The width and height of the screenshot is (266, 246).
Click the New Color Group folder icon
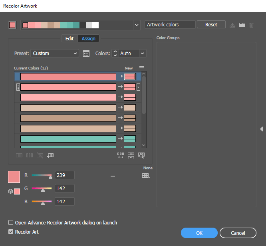tap(242, 25)
